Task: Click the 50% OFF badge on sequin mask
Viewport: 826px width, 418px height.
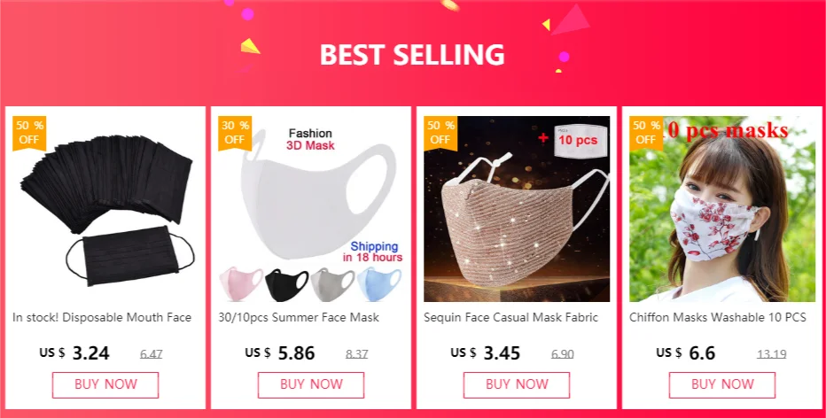Action: pyautogui.click(x=440, y=133)
